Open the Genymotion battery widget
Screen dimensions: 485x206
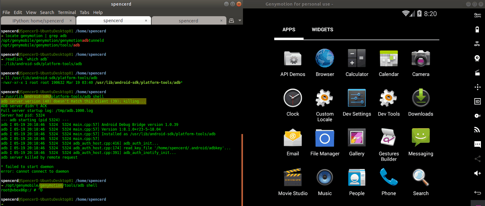click(x=477, y=30)
